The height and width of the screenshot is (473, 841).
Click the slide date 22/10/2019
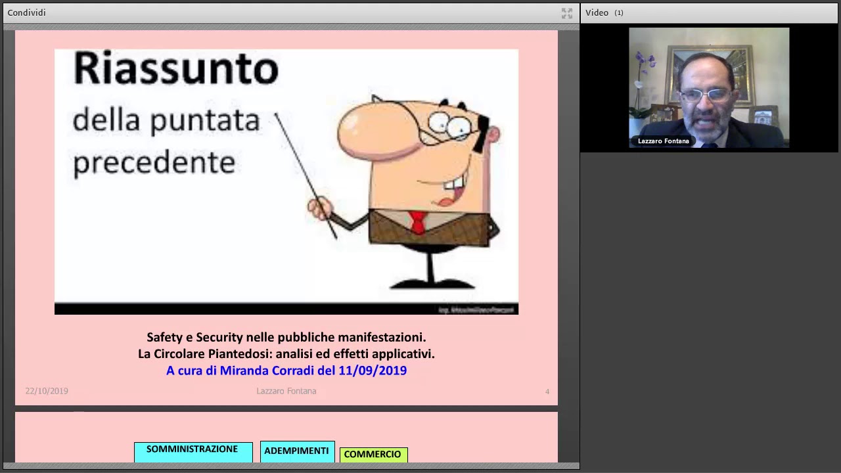click(47, 391)
